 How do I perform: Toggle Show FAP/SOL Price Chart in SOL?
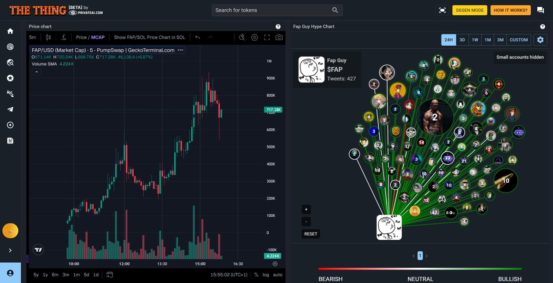click(x=149, y=37)
